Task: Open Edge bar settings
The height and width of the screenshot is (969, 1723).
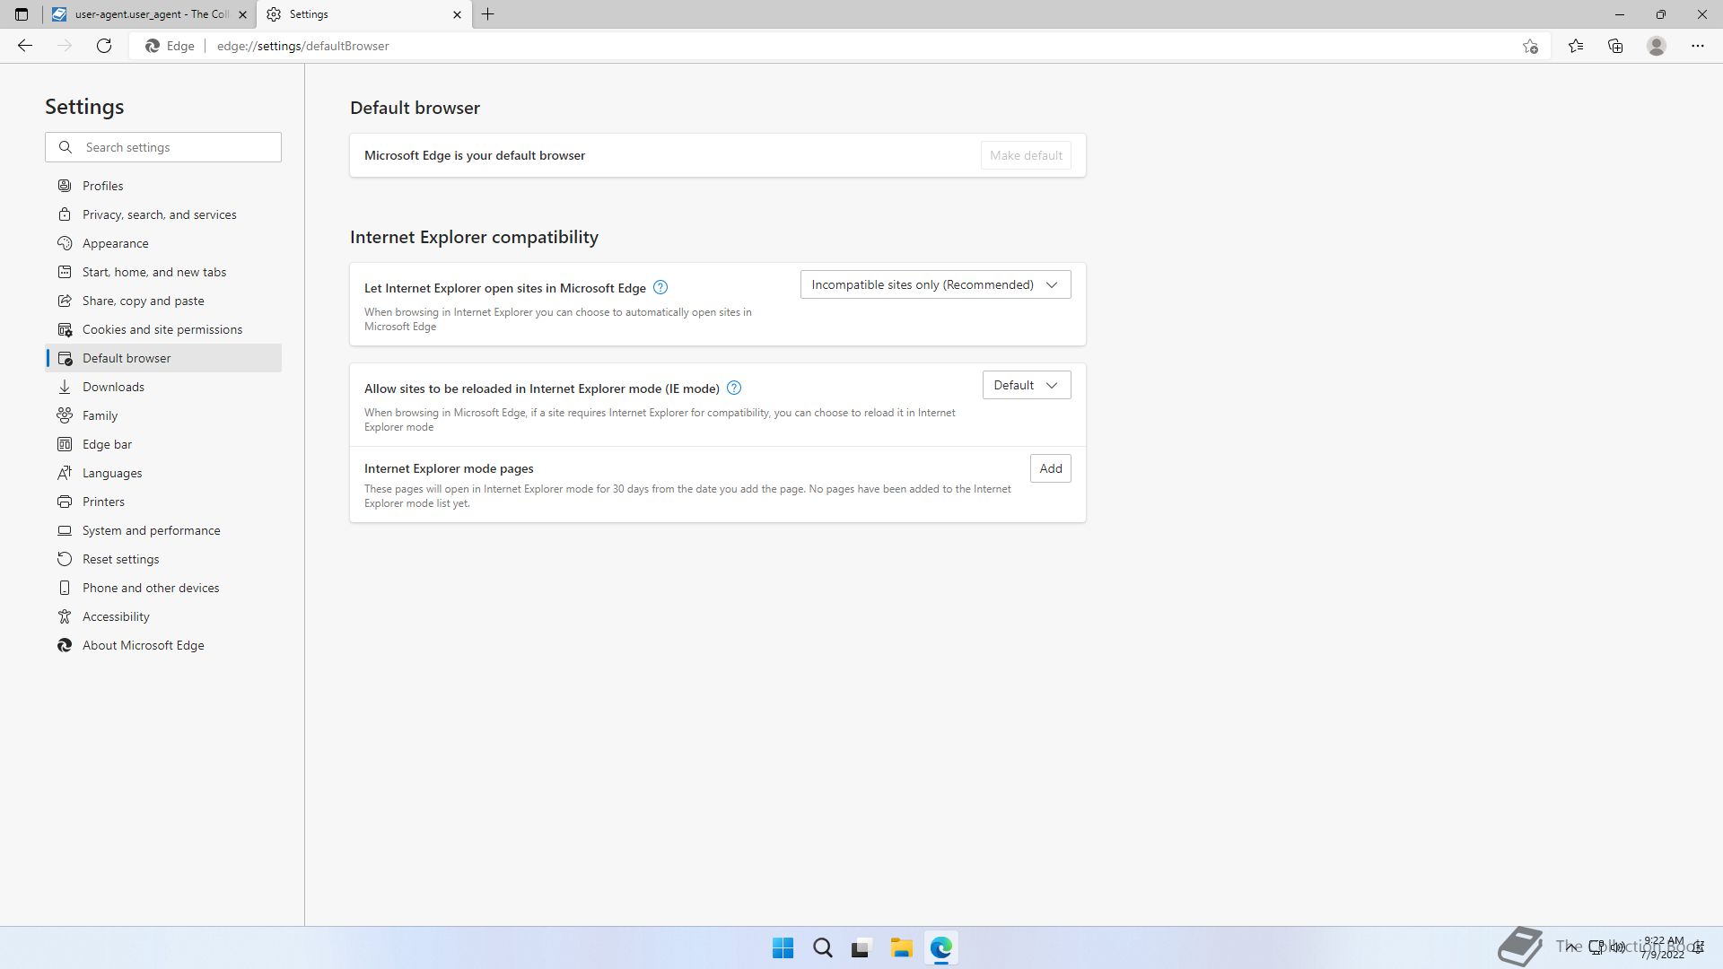Action: click(163, 444)
